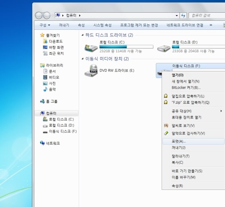Click into the 컴퓨터 검색 search box

[207, 16]
